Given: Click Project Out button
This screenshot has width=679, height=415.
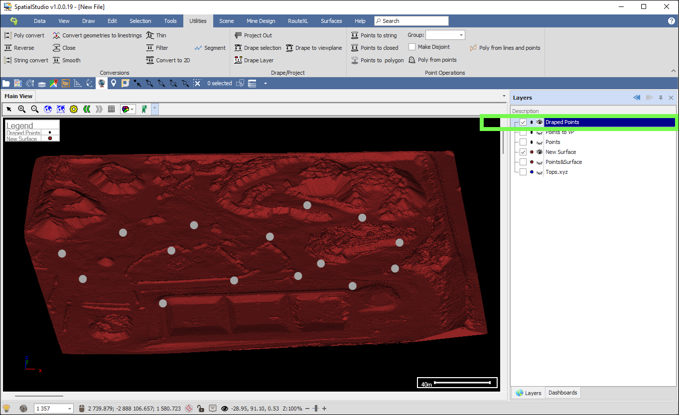Looking at the screenshot, I should tap(253, 35).
